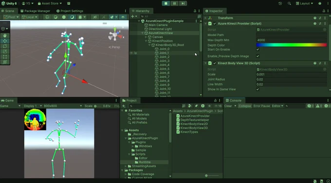This screenshot has width=331, height=183.
Task: Select the Runtime folder
Action: coord(145,162)
